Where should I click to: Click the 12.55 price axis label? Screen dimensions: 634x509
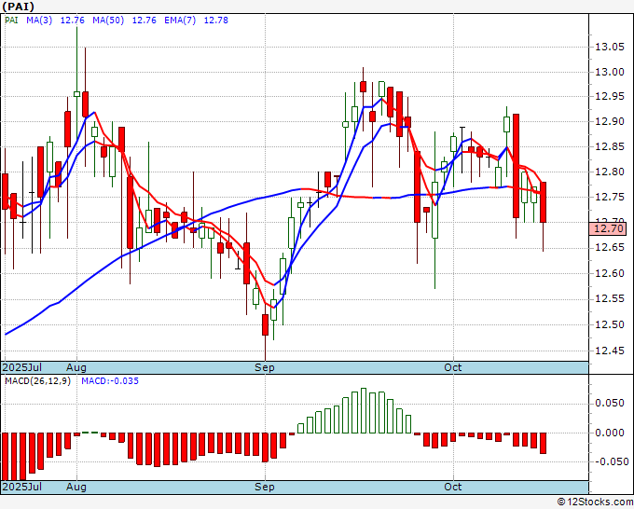tap(610, 299)
